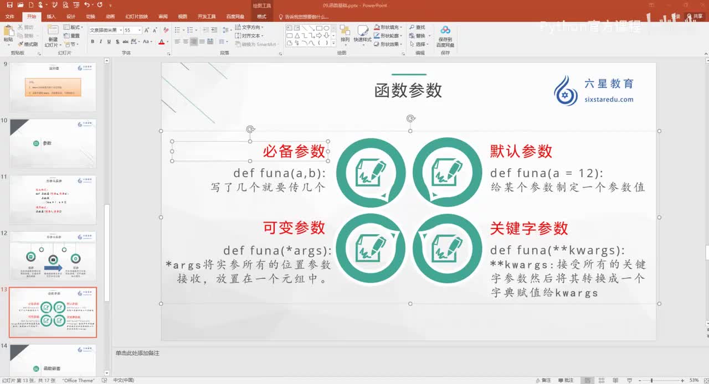Select slide 12 thumbnail

[x=53, y=256]
